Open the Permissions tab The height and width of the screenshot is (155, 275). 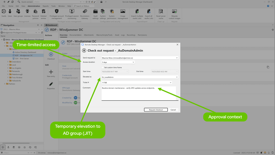click(142, 35)
